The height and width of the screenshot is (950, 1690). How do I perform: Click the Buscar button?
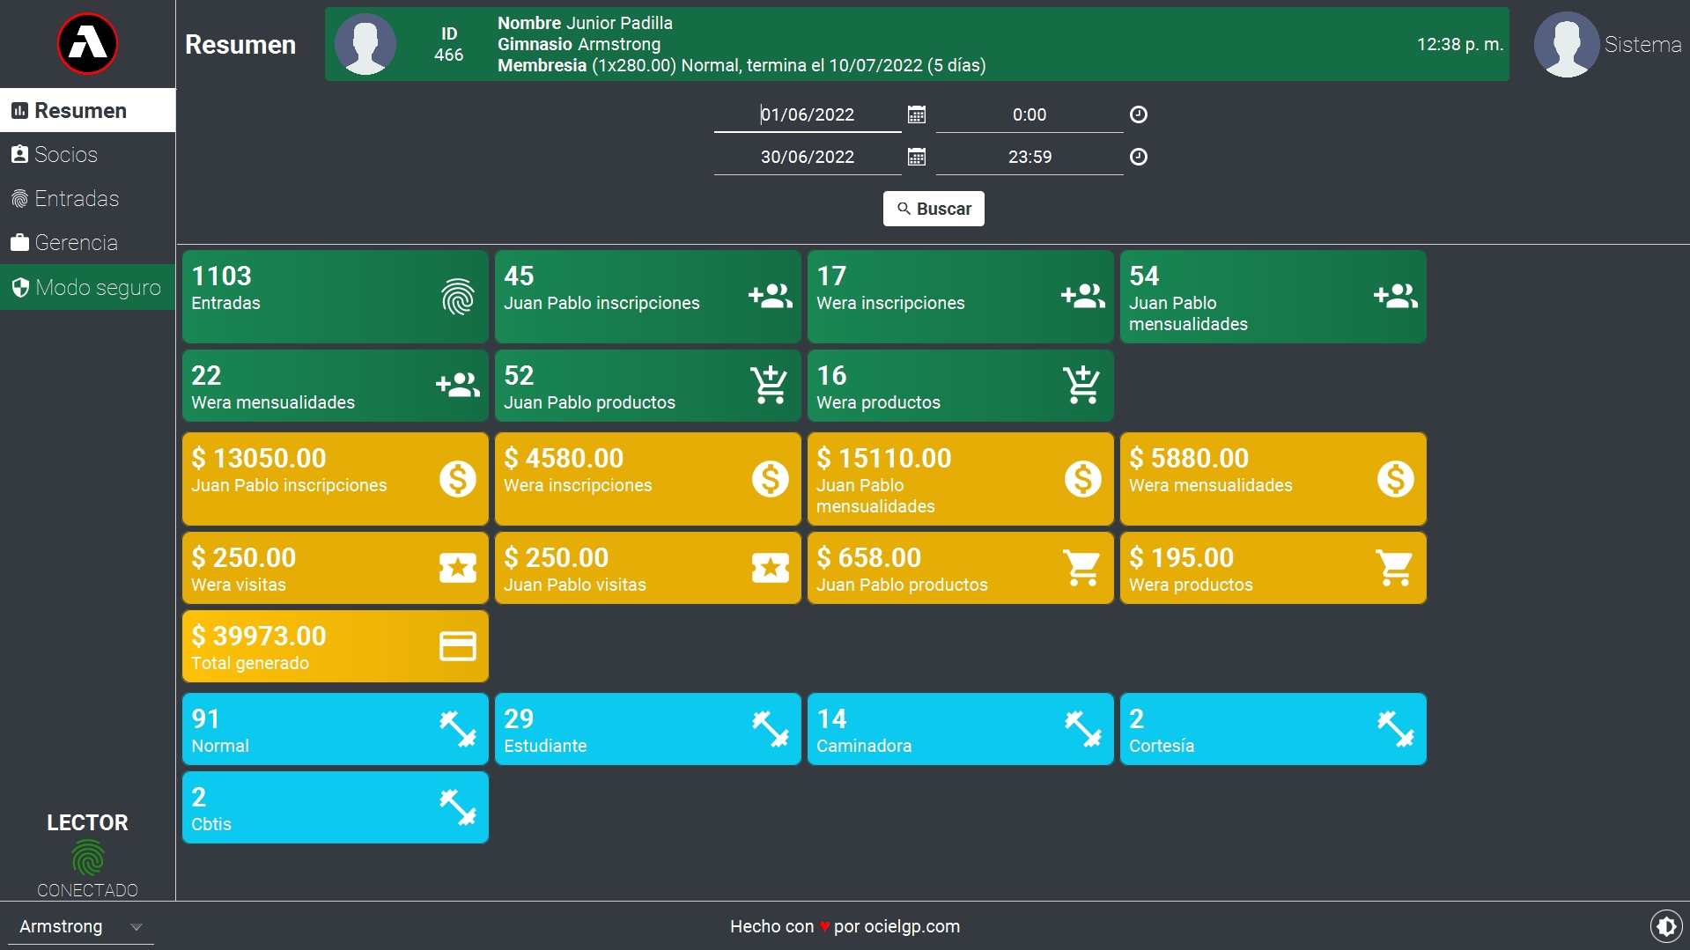tap(934, 209)
